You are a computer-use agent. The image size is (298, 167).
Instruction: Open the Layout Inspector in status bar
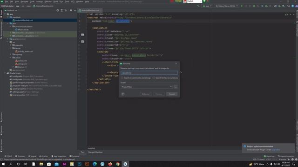[285, 156]
